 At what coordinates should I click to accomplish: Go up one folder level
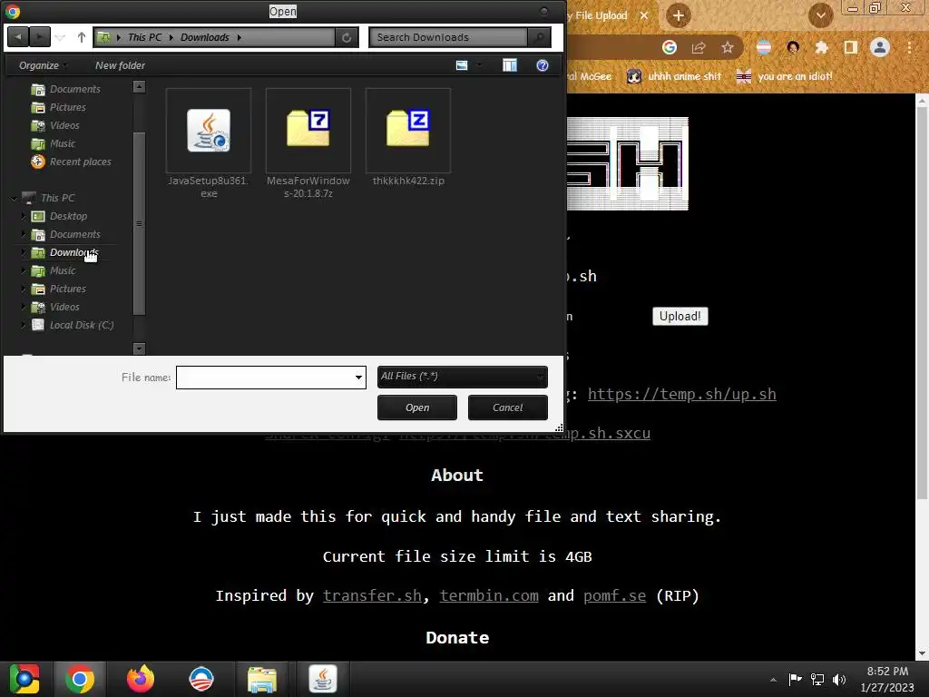point(82,36)
